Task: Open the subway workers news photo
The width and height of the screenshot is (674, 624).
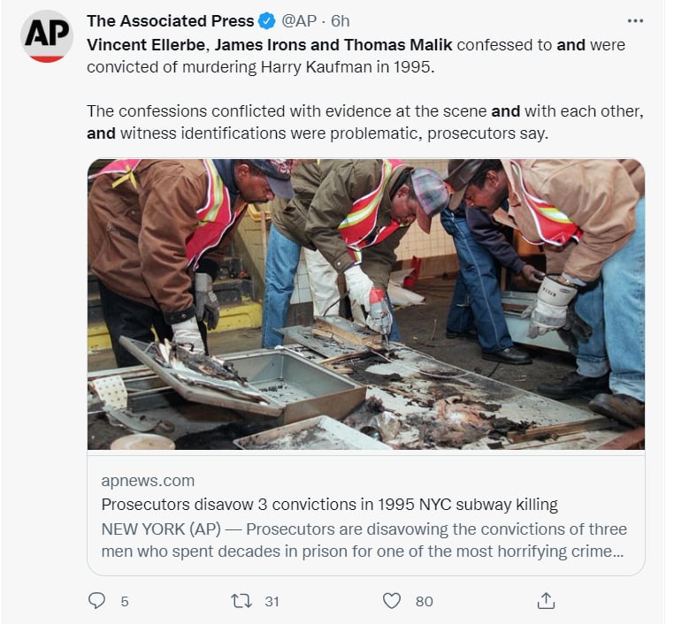Action: click(366, 304)
